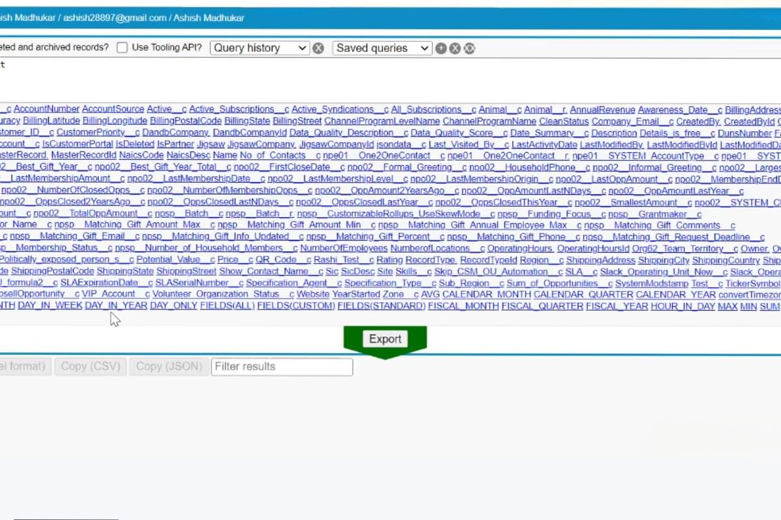Click the Potential_Value__c field link
The height and width of the screenshot is (520, 781).
[x=175, y=260]
